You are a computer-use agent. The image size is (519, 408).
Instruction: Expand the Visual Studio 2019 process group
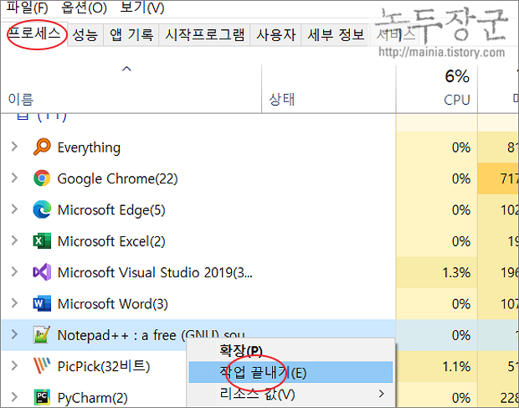[14, 271]
